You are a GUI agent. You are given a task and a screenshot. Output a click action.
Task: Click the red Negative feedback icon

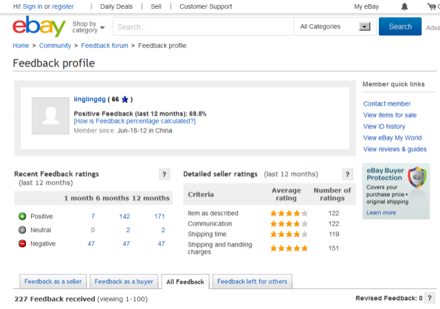point(22,243)
